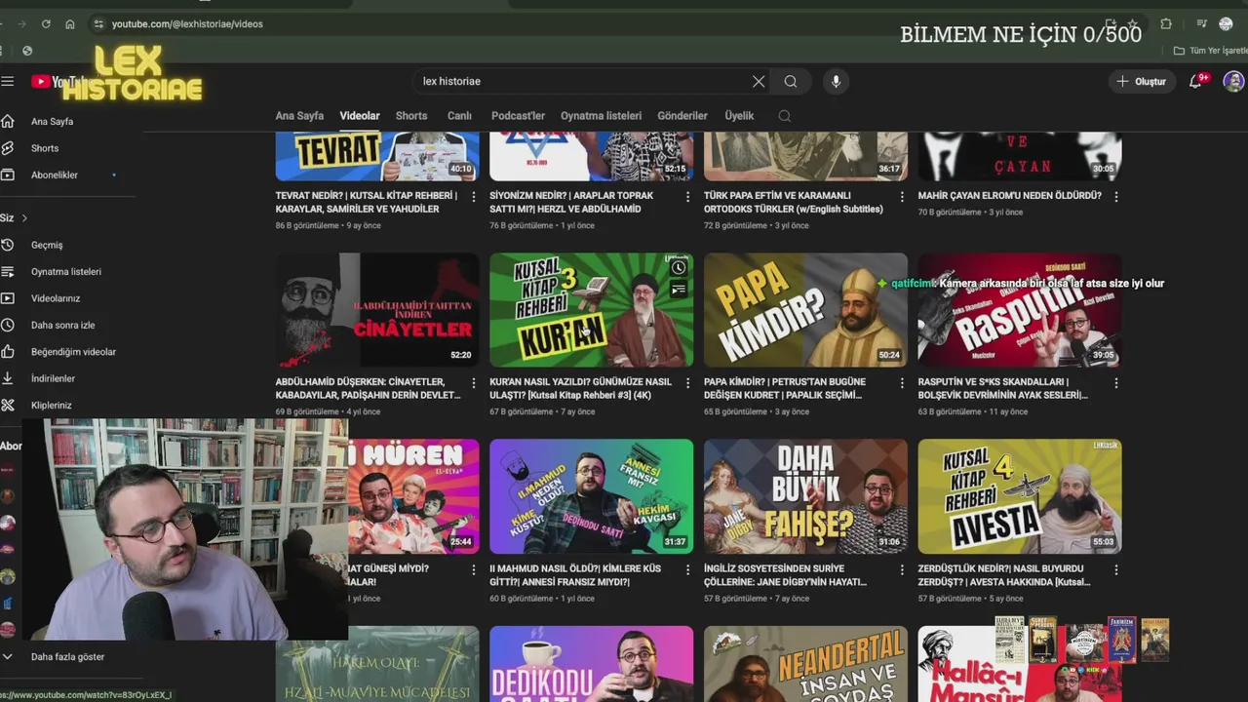Open the account avatar menu

click(x=1233, y=82)
